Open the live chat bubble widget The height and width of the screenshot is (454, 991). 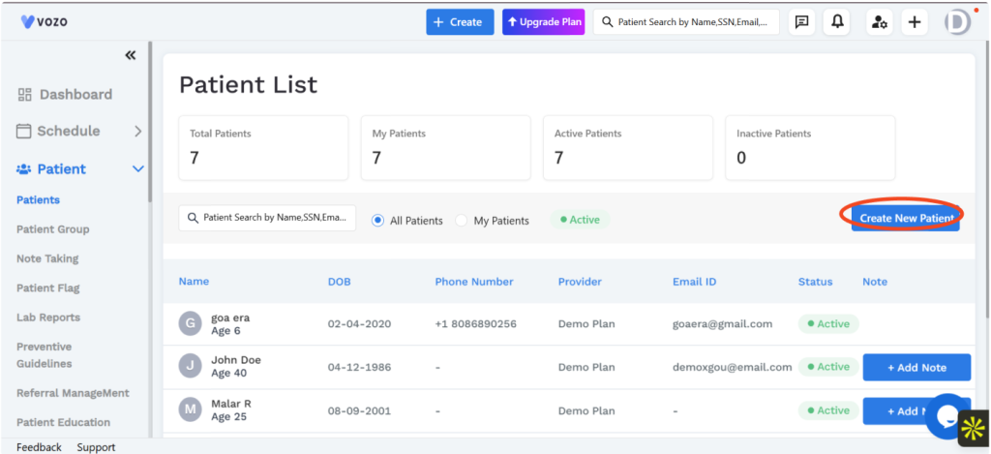point(947,416)
